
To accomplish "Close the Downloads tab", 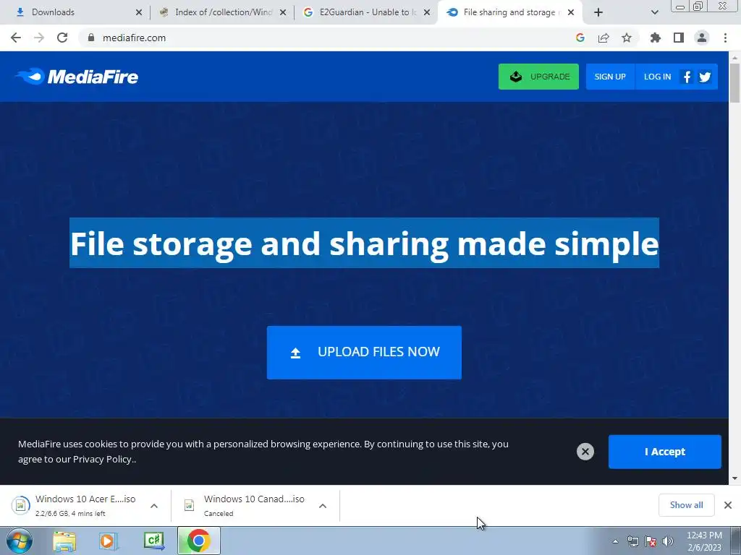I will click(x=139, y=12).
